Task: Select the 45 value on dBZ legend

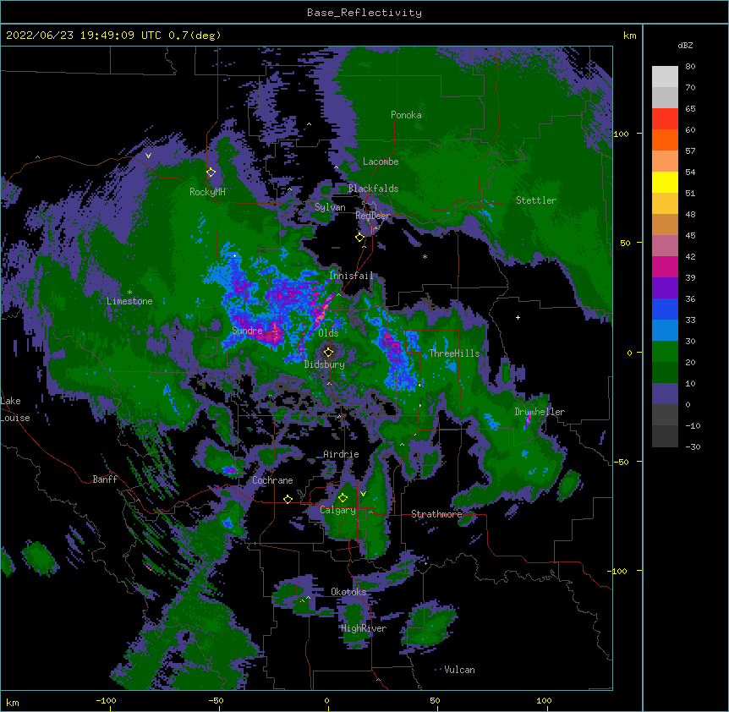Action: 690,236
